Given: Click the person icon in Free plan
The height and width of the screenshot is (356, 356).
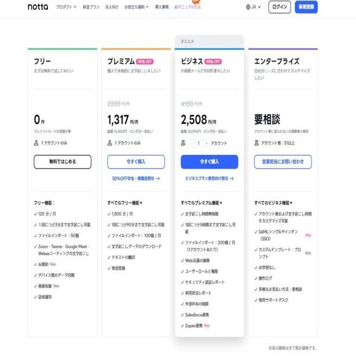Looking at the screenshot, I should click(36, 143).
